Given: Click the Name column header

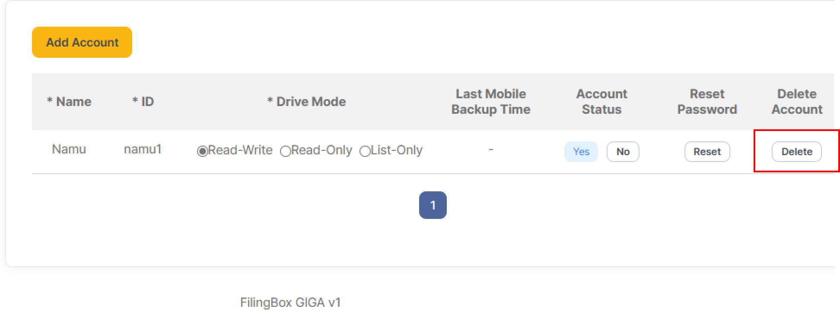Looking at the screenshot, I should pos(70,102).
